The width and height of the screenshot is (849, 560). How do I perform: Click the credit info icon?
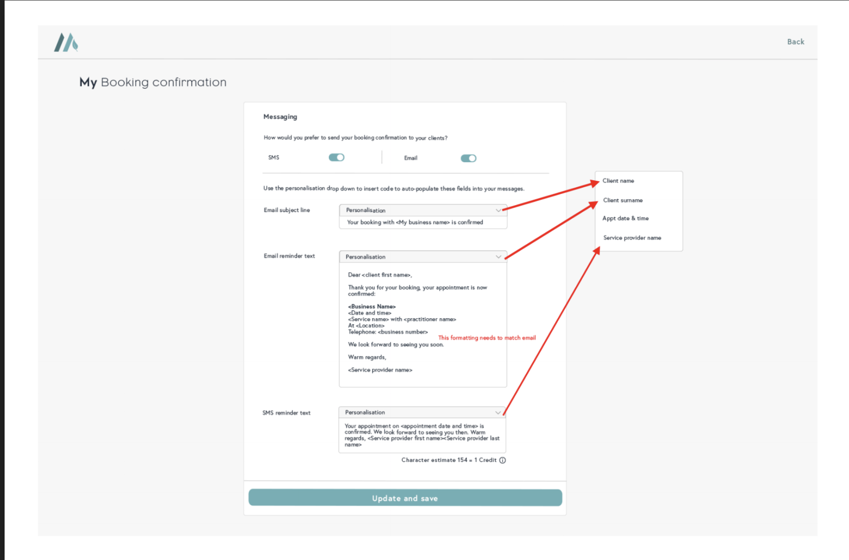tap(503, 460)
